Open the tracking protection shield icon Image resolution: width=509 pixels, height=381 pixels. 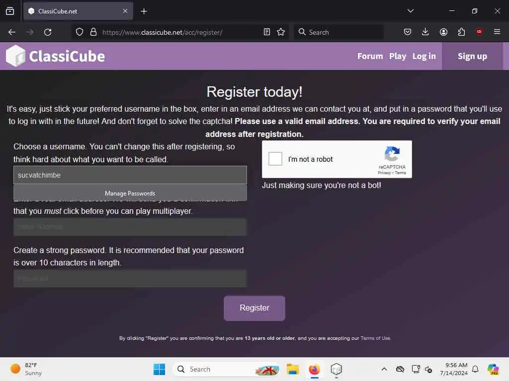(x=80, y=32)
